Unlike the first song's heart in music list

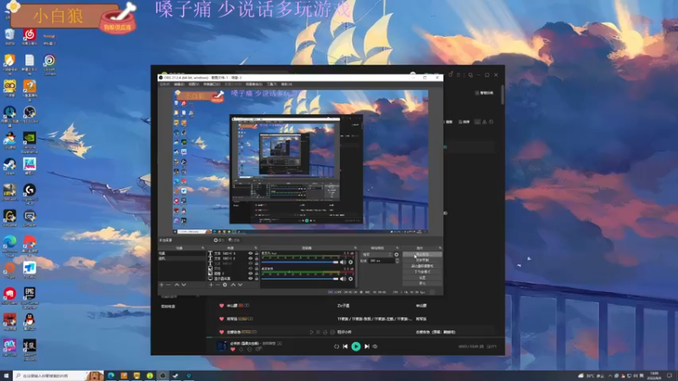(x=221, y=306)
